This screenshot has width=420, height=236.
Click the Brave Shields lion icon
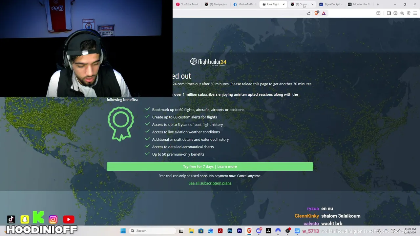click(x=316, y=13)
